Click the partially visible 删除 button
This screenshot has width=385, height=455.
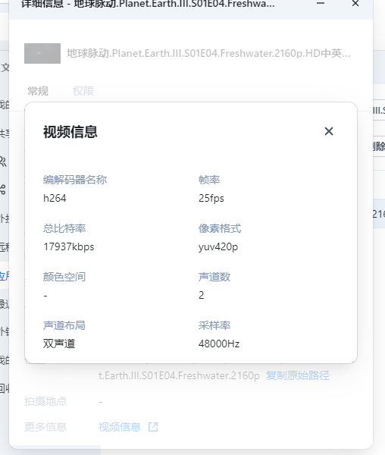pyautogui.click(x=379, y=146)
